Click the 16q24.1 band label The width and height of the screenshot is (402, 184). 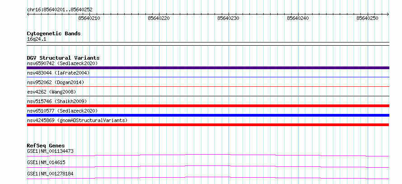pyautogui.click(x=37, y=39)
